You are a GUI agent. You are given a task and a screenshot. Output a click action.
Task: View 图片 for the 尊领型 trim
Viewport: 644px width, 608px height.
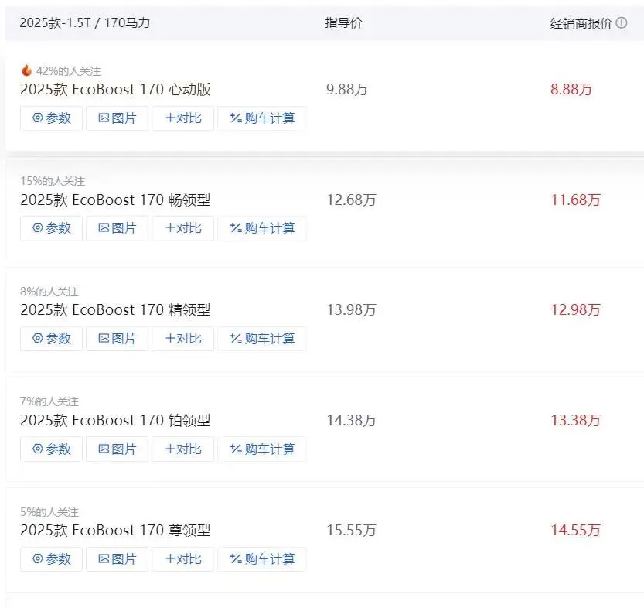pos(117,559)
